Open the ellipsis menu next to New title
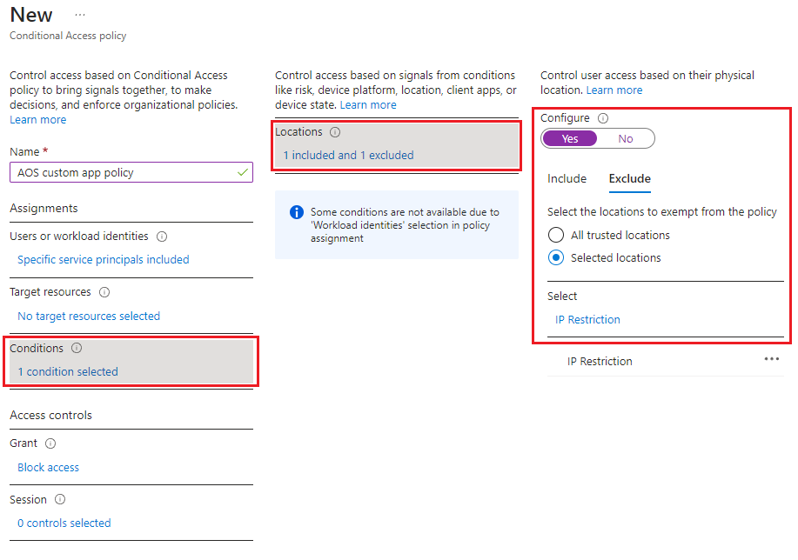The image size is (798, 560). pos(79,14)
